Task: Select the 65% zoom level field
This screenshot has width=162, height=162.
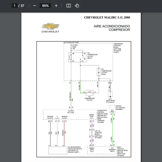Action: (x=45, y=6)
